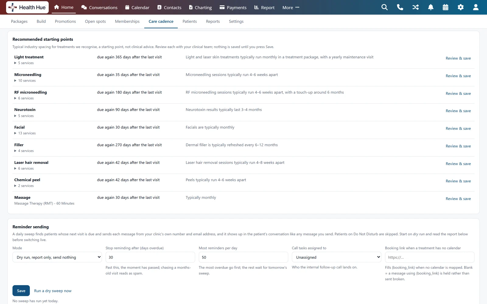Image resolution: width=487 pixels, height=304 pixels.
Task: Expand Microneedling's 10 services list
Action: pos(25,81)
